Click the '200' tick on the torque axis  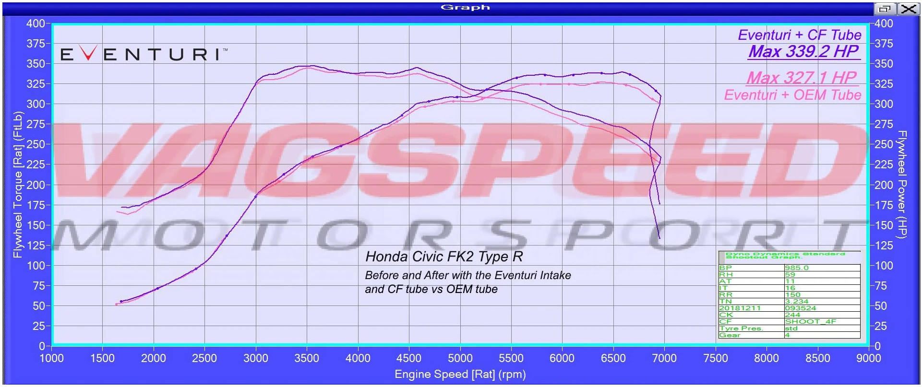pos(36,185)
